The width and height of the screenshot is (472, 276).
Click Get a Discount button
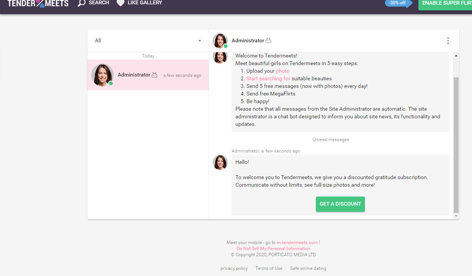340,204
